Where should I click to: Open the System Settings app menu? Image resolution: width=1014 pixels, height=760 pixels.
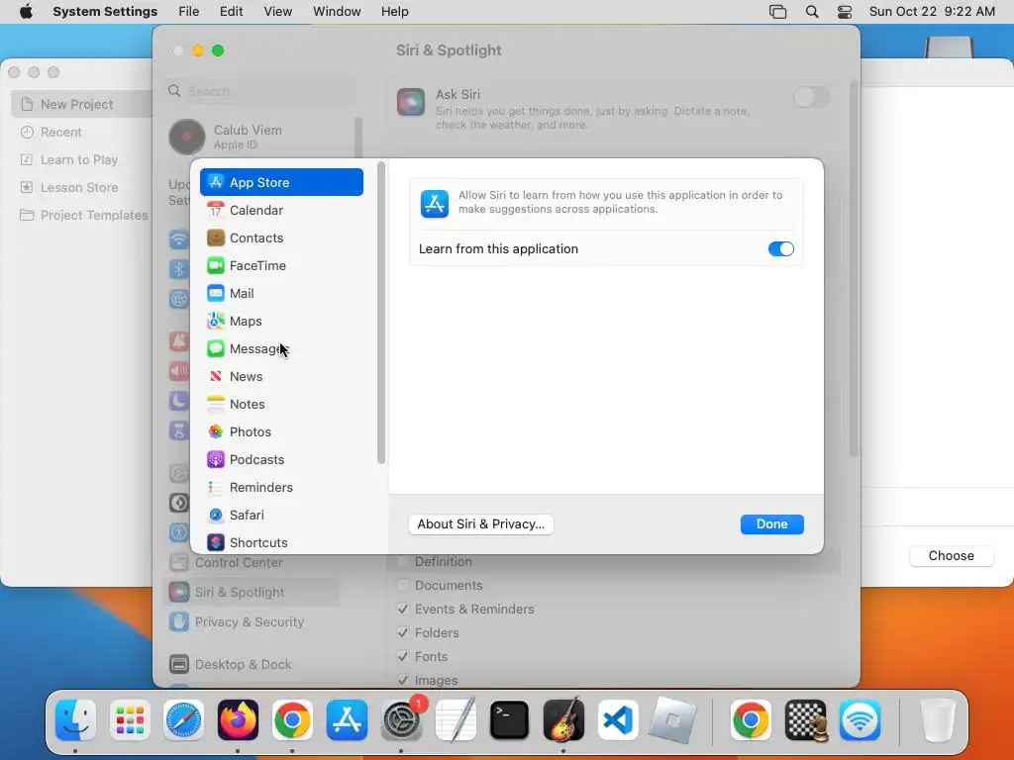pos(105,12)
